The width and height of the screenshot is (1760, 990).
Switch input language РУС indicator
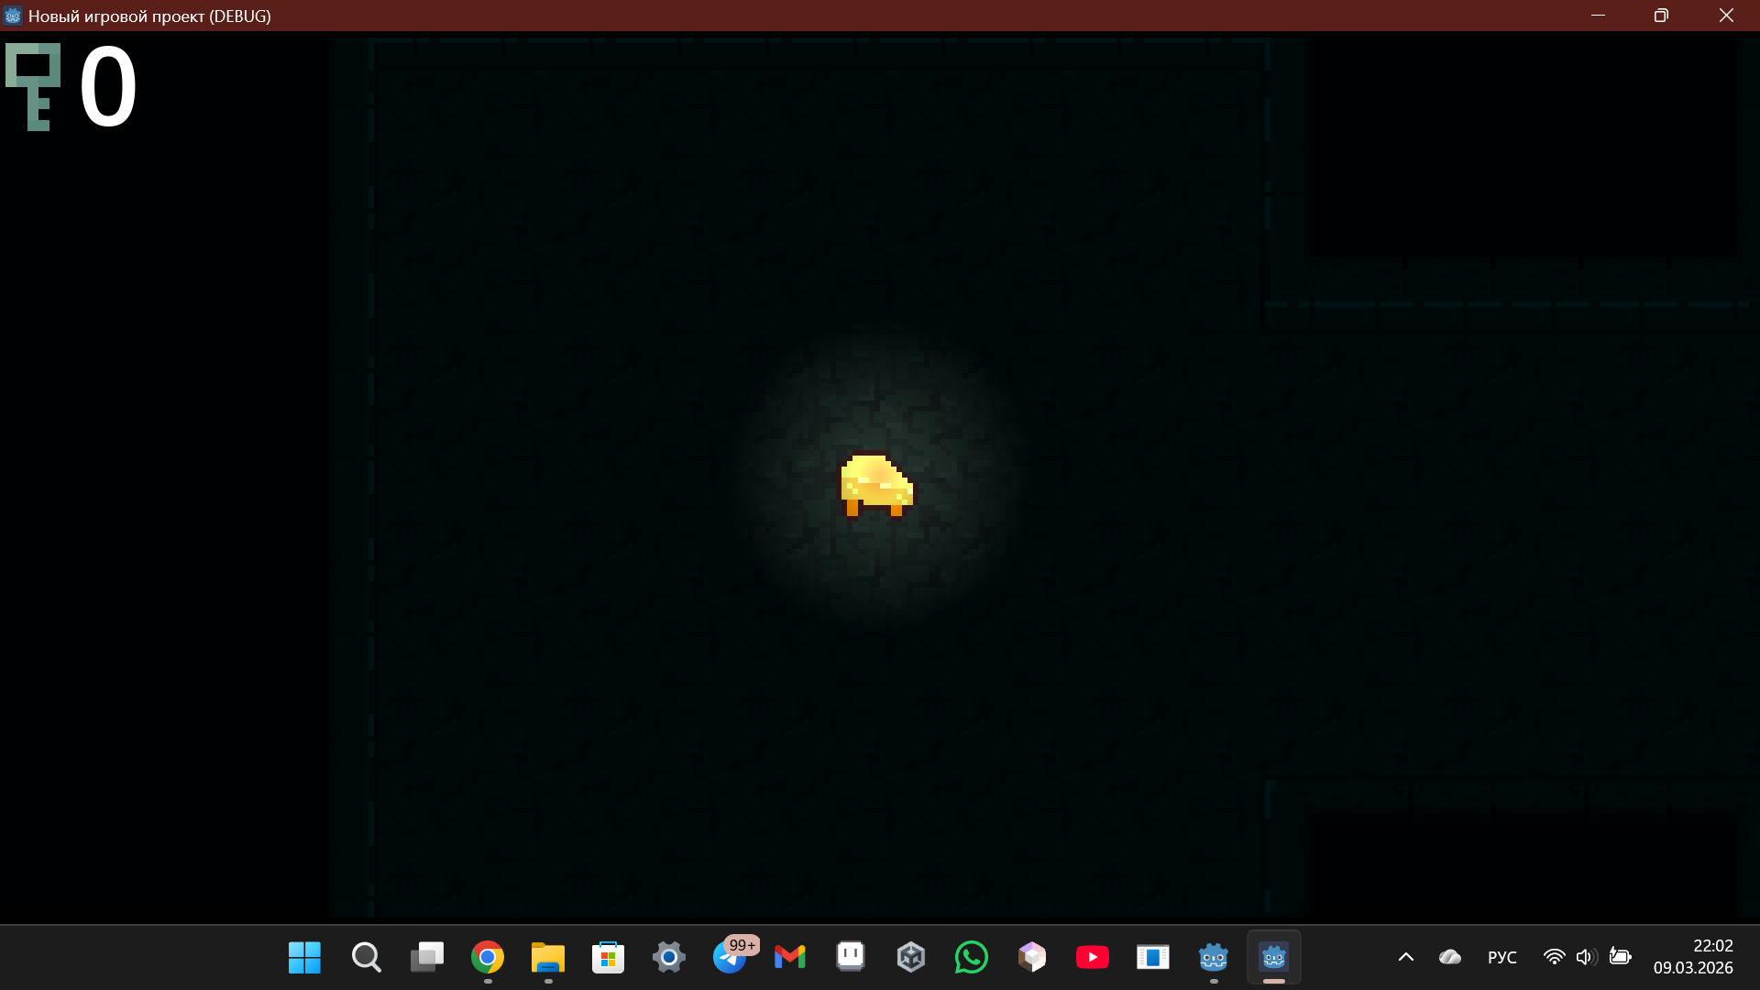click(x=1501, y=957)
